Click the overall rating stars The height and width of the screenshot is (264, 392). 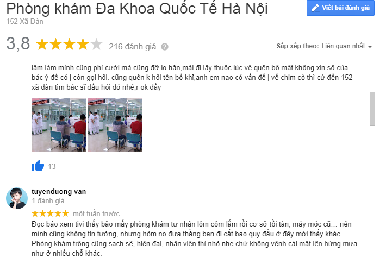click(x=69, y=44)
